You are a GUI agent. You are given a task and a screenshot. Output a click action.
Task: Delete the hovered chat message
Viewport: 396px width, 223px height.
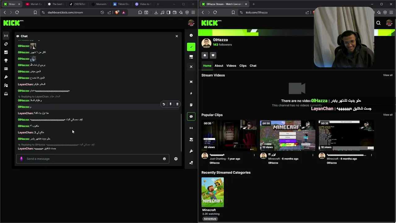tap(177, 104)
